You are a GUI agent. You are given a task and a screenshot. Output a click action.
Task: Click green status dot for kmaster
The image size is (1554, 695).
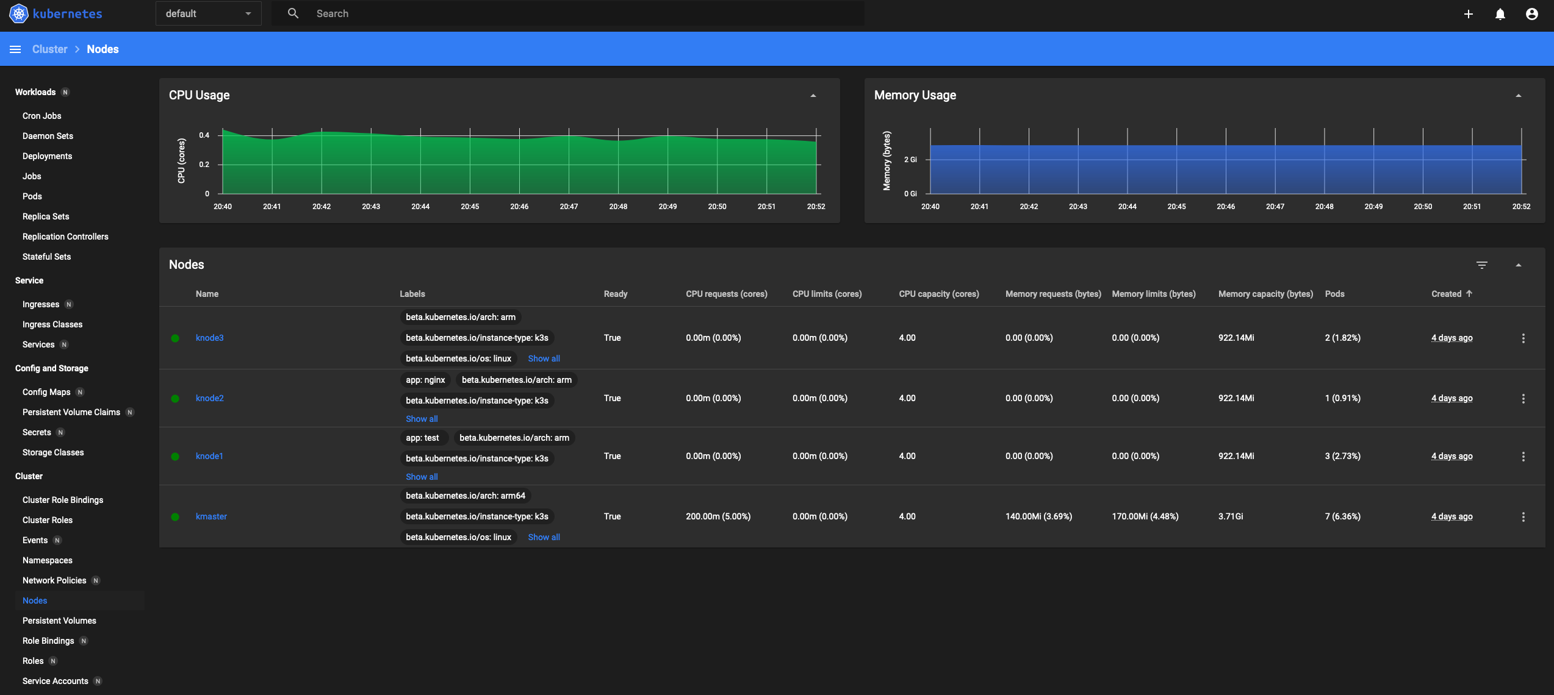[x=175, y=517]
